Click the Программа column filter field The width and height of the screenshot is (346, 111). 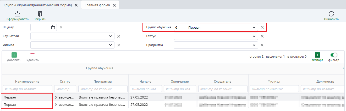pyautogui.click(x=103, y=89)
